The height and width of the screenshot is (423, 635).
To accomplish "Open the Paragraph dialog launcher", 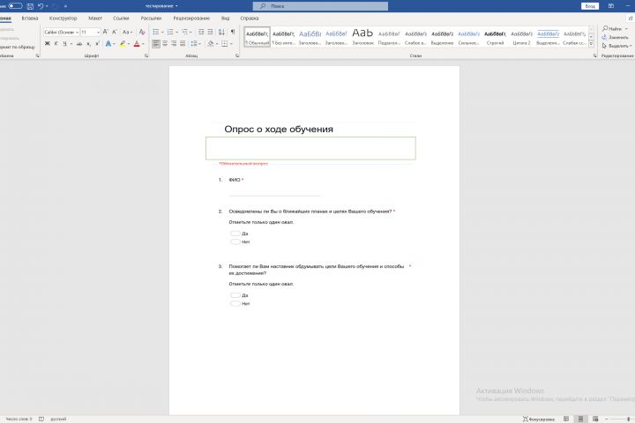I will (x=237, y=56).
